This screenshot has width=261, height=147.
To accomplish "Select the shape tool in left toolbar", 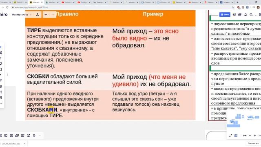I will click(1, 69).
